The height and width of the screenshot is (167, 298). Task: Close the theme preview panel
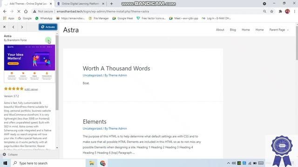pos(4,27)
